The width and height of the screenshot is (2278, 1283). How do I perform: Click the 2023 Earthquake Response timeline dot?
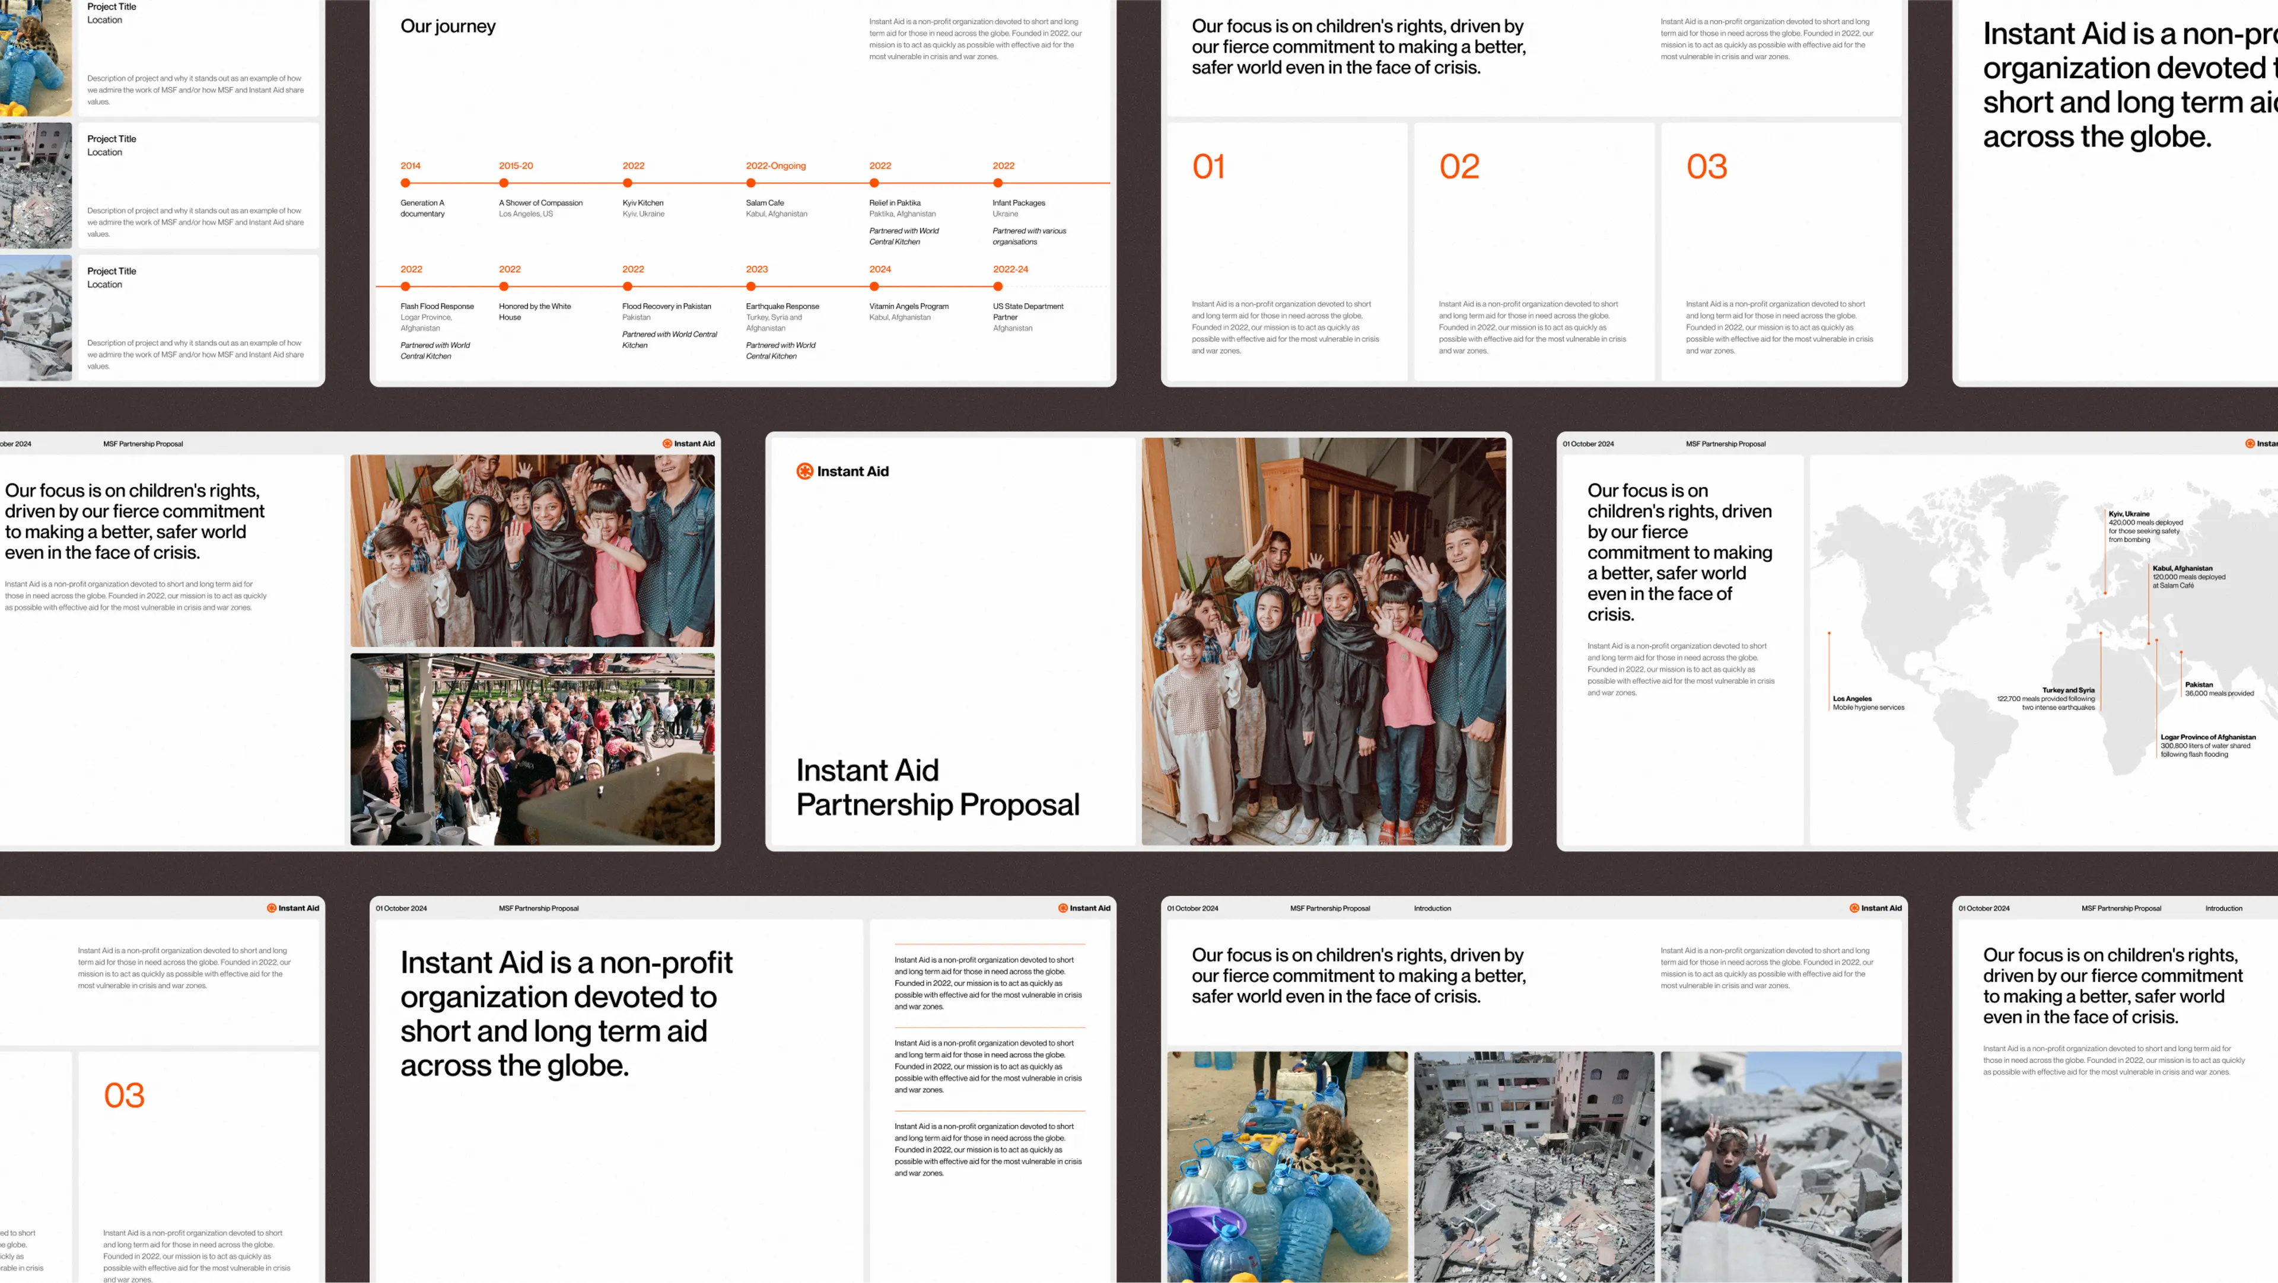pyautogui.click(x=750, y=286)
